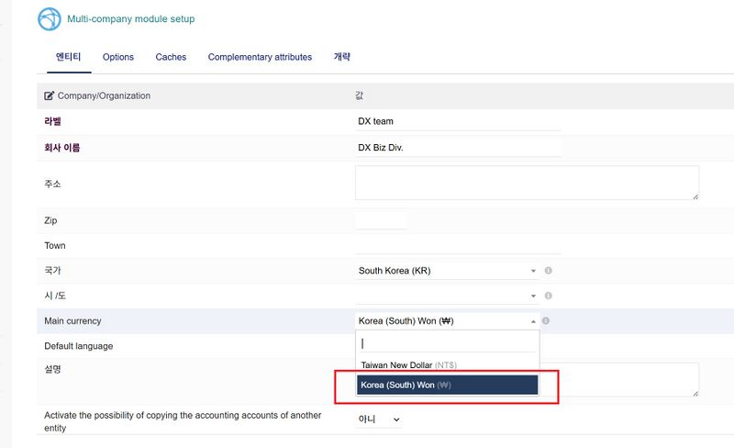Image resolution: width=734 pixels, height=448 pixels.
Task: Select the 개략 tab
Action: [x=341, y=57]
